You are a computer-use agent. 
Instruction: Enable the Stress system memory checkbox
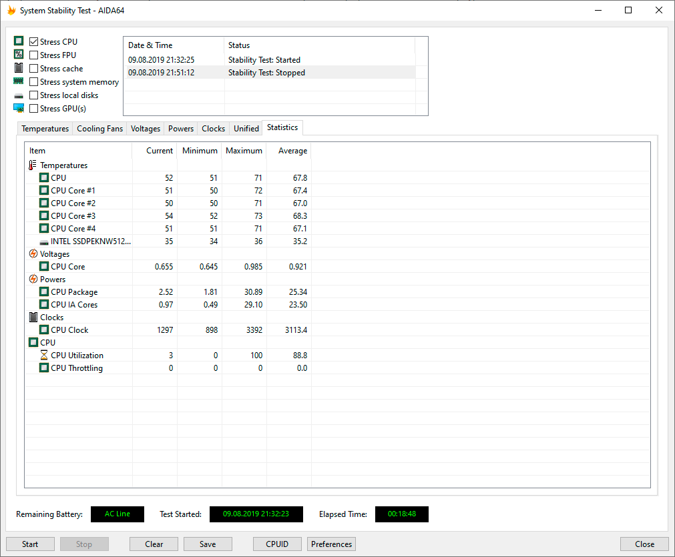point(34,82)
